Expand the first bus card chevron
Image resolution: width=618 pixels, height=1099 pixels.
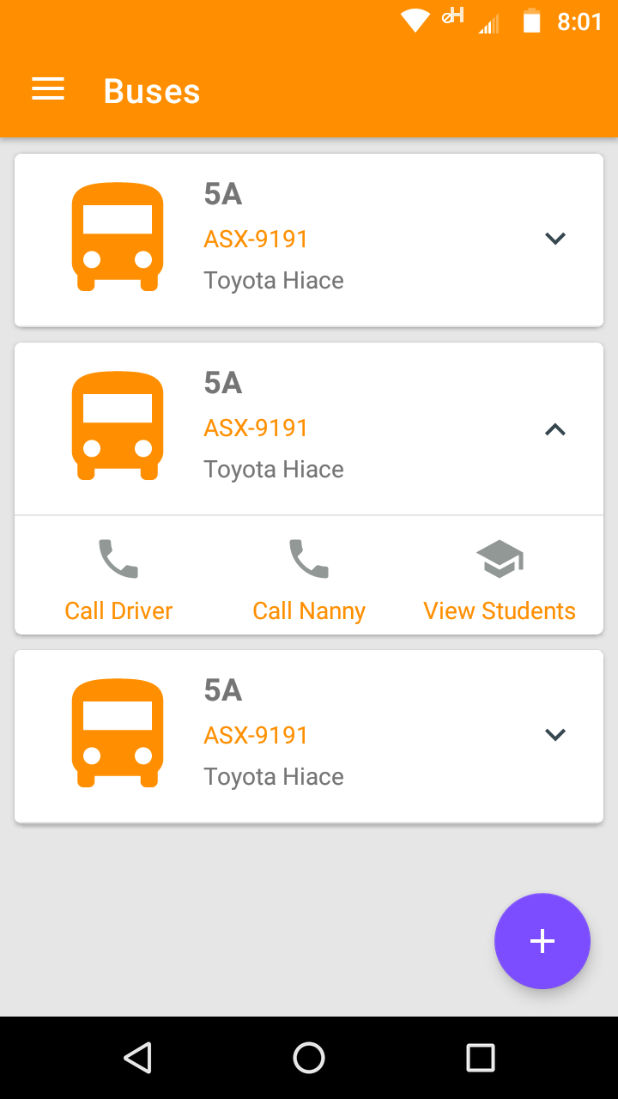tap(555, 239)
